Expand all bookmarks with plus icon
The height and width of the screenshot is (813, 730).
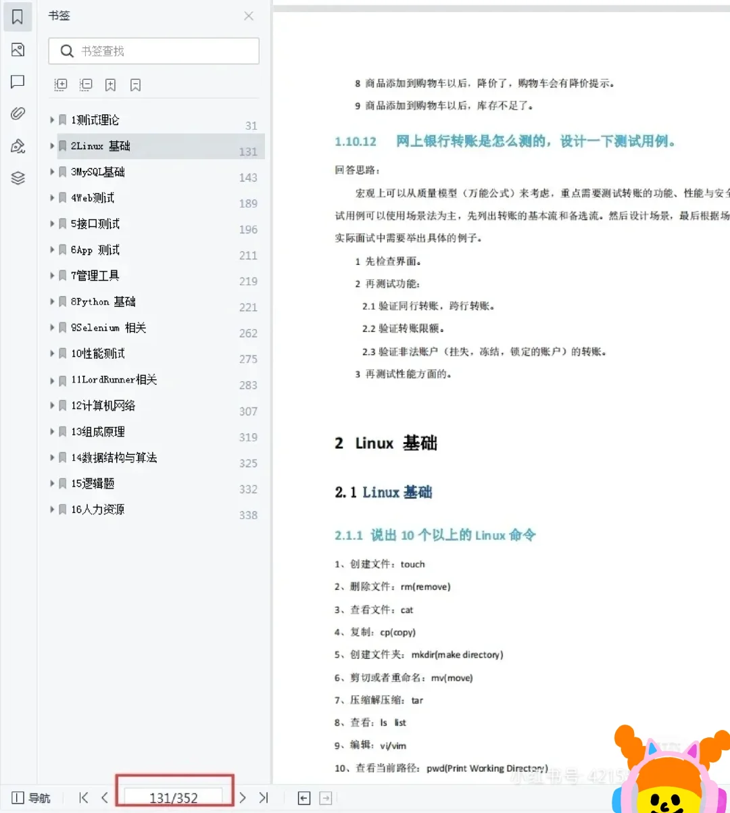[60, 84]
